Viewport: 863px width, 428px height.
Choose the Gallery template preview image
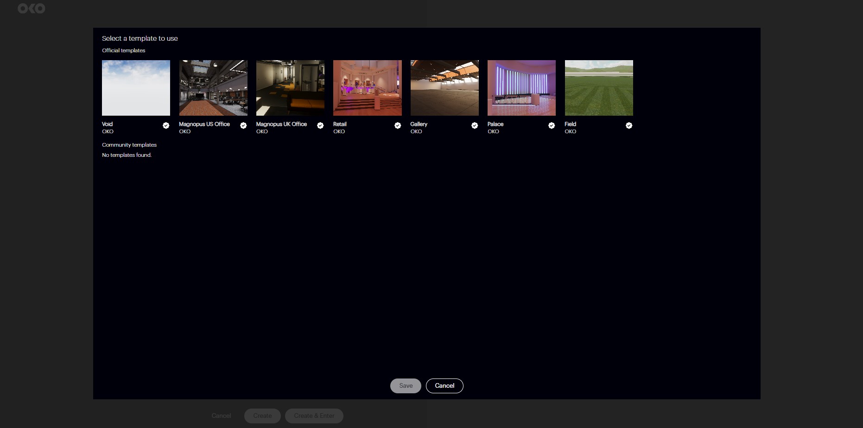[x=444, y=88]
